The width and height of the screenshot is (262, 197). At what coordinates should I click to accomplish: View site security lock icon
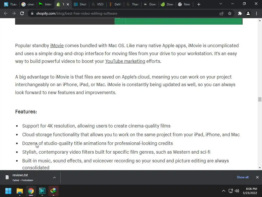coord(32,13)
